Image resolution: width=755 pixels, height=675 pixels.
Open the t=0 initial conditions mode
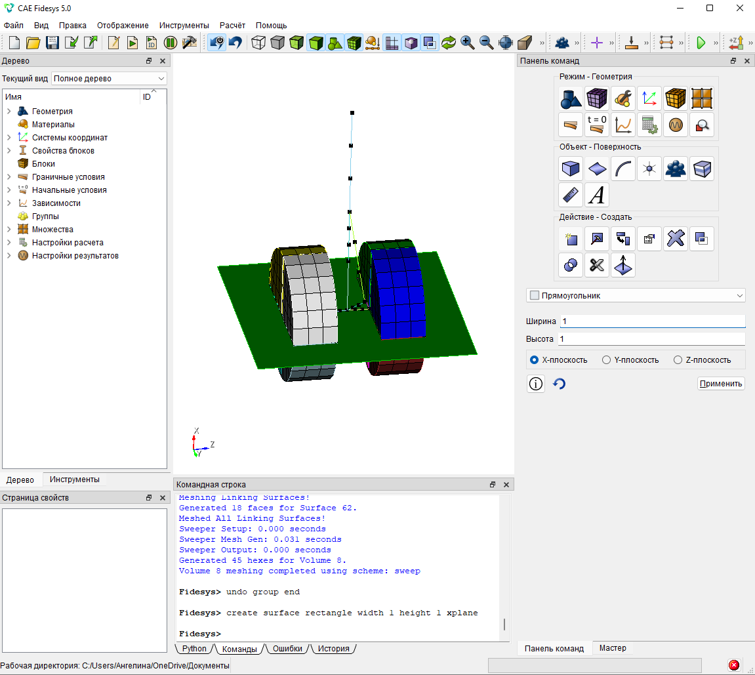pyautogui.click(x=596, y=125)
